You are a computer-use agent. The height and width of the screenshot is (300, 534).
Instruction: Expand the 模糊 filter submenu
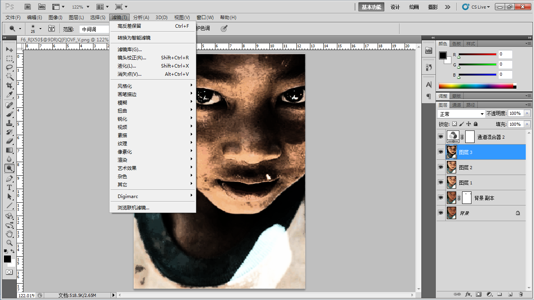153,102
